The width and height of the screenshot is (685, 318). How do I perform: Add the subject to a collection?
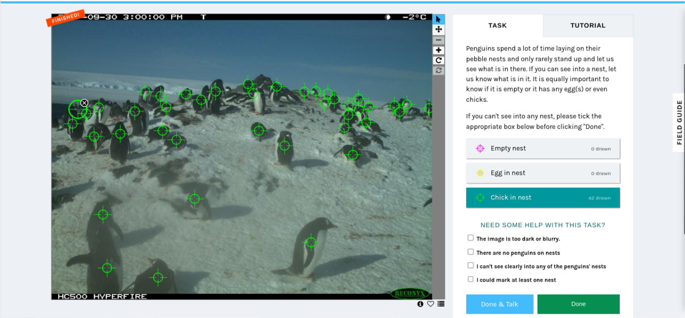441,304
